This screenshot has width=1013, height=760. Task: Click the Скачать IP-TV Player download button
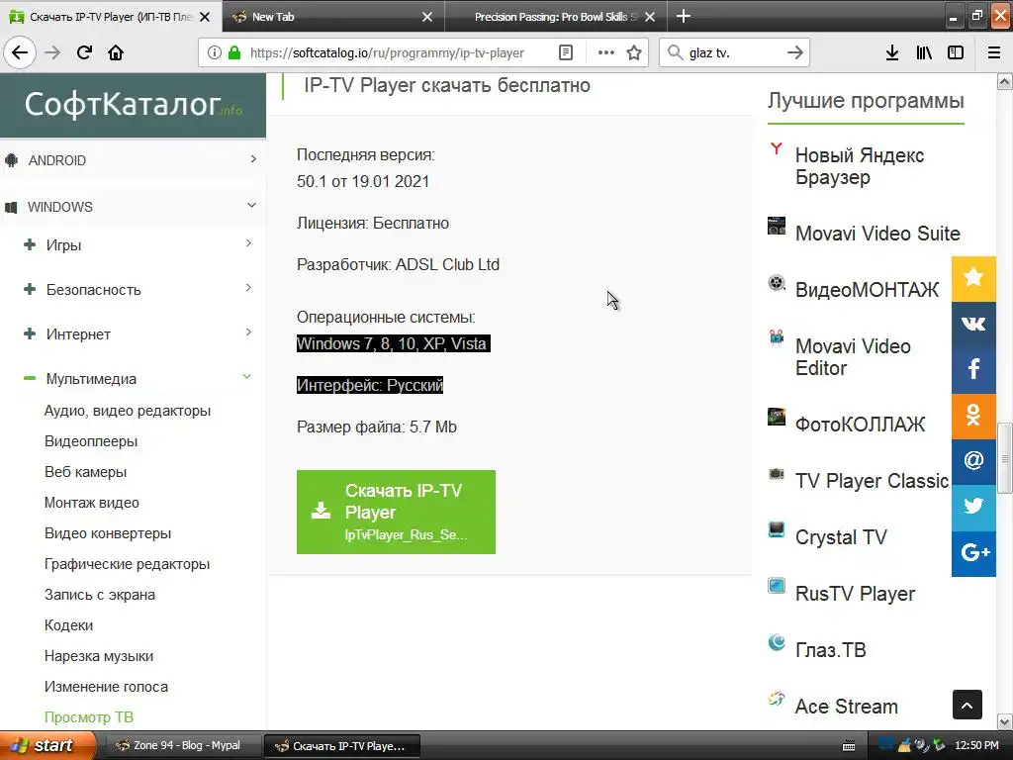point(396,512)
